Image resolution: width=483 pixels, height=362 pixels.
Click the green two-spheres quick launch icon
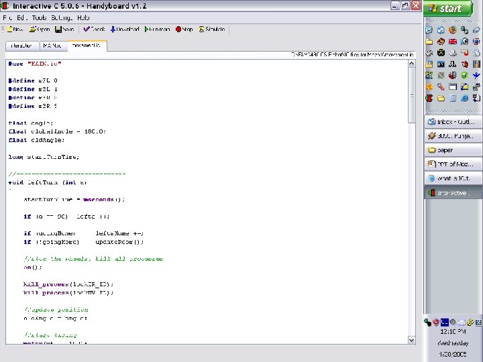[x=464, y=30]
